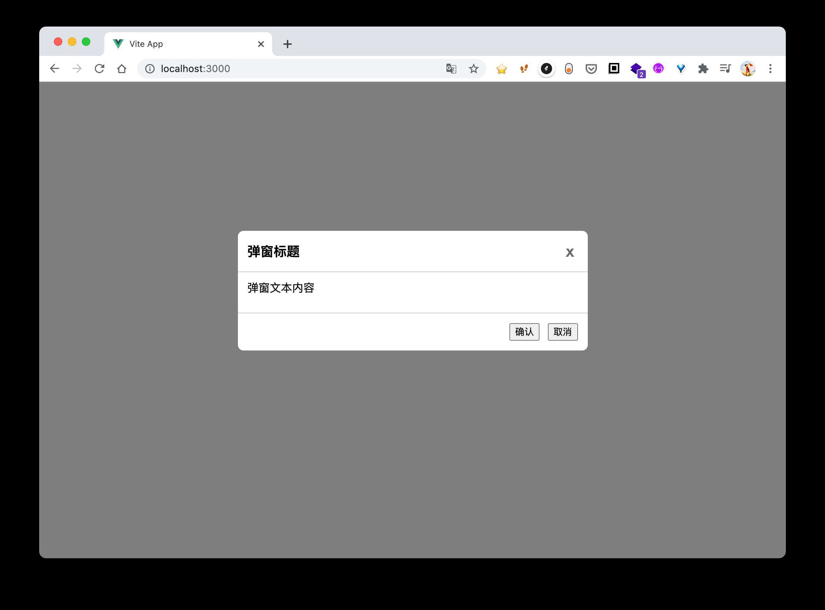The width and height of the screenshot is (825, 610).
Task: Click the green window fullscreen button
Action: tap(86, 42)
